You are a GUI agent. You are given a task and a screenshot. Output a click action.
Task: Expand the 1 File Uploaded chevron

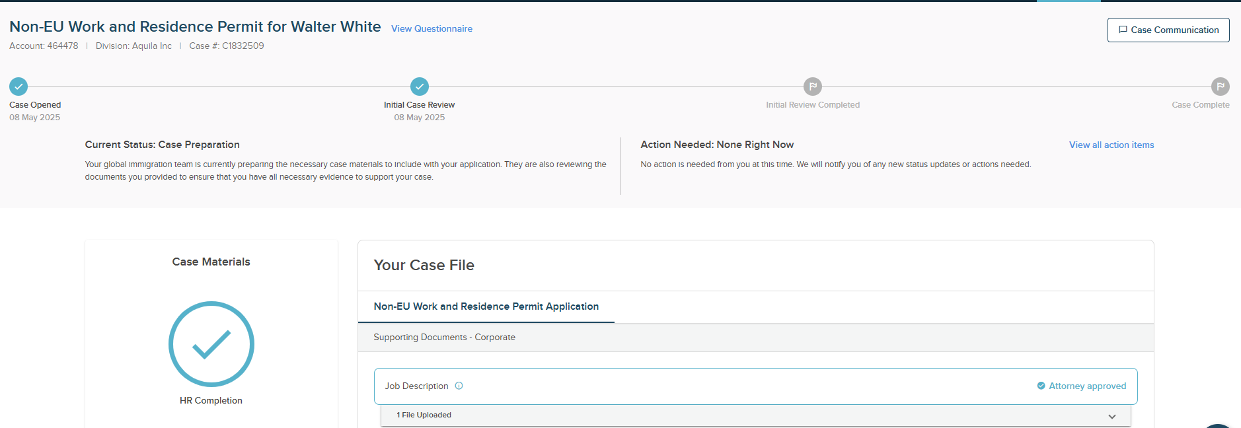tap(1112, 416)
